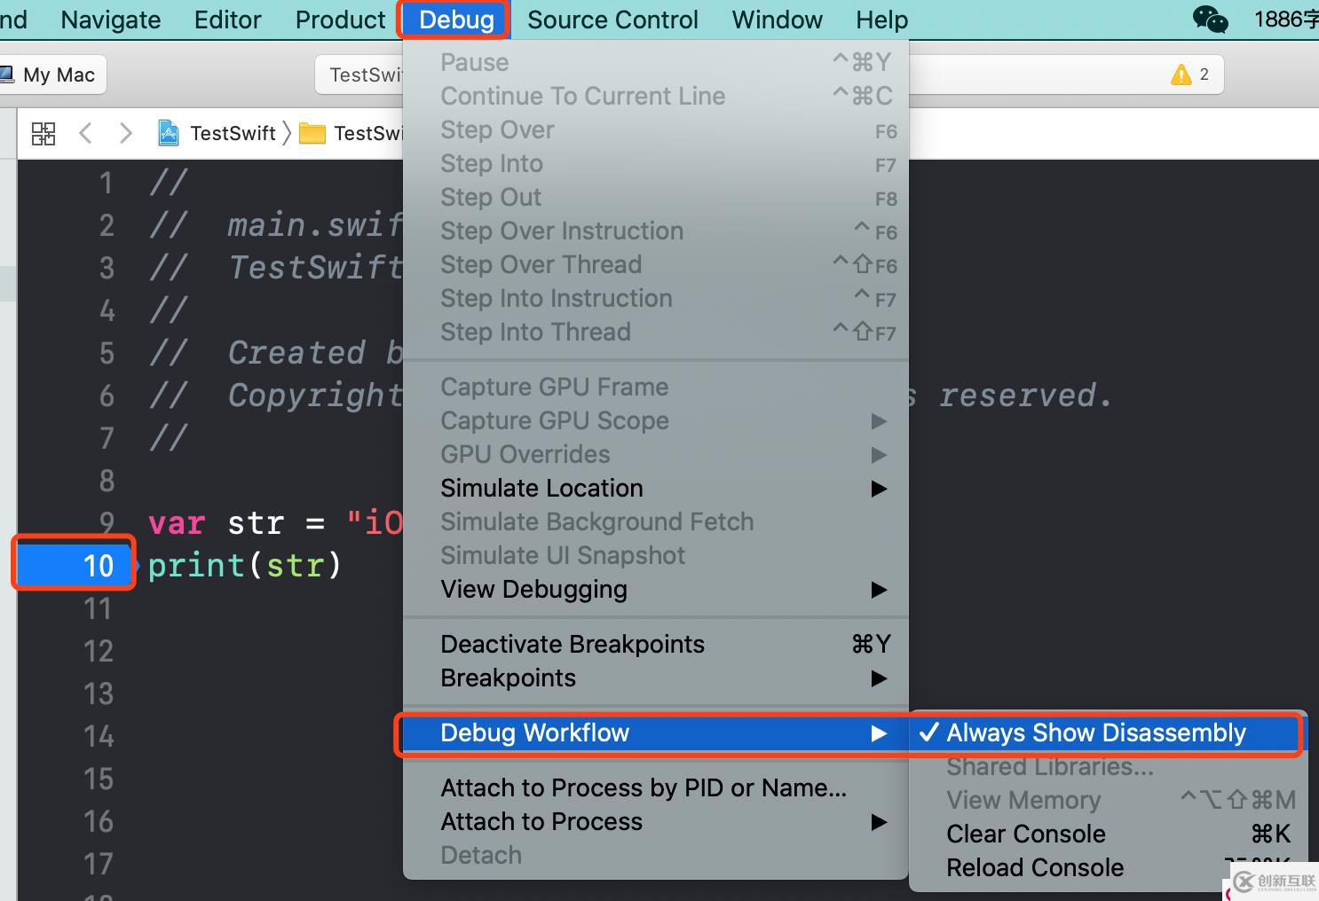Image resolution: width=1319 pixels, height=901 pixels.
Task: Open the Navigate menu
Action: (x=111, y=20)
